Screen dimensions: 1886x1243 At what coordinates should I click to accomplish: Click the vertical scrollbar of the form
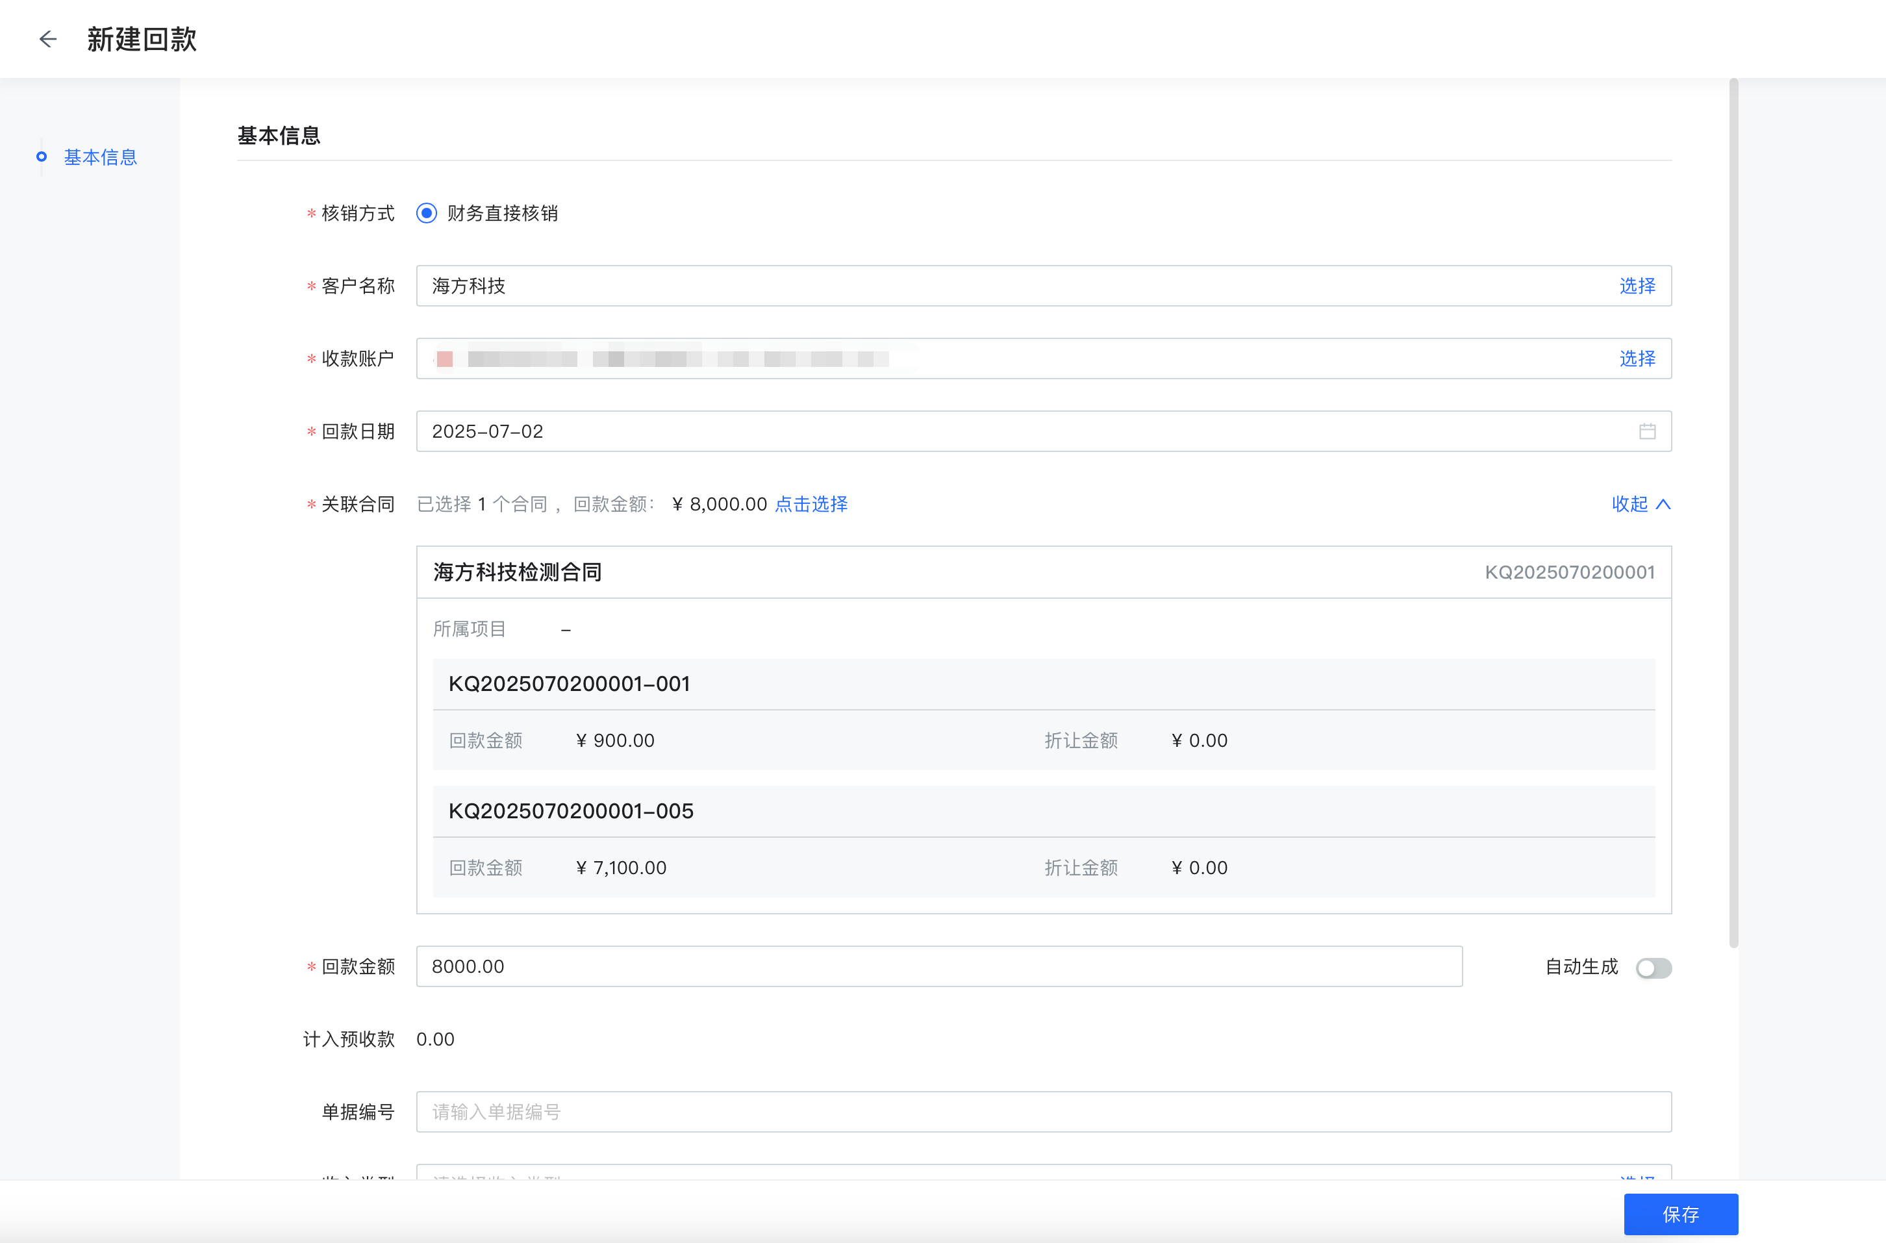1733,512
